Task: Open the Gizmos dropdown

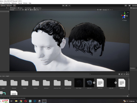Action: [x=106, y=10]
